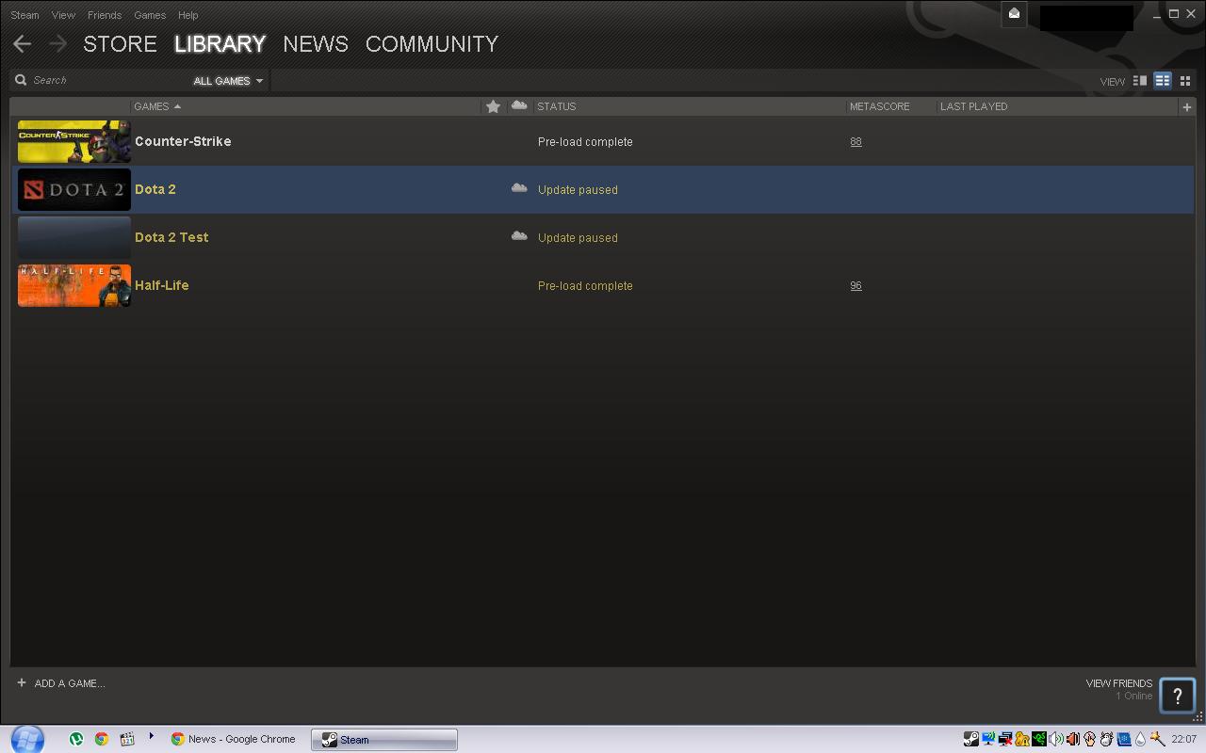This screenshot has height=753, width=1206.
Task: Click the magic wand tray icon
Action: (1158, 739)
